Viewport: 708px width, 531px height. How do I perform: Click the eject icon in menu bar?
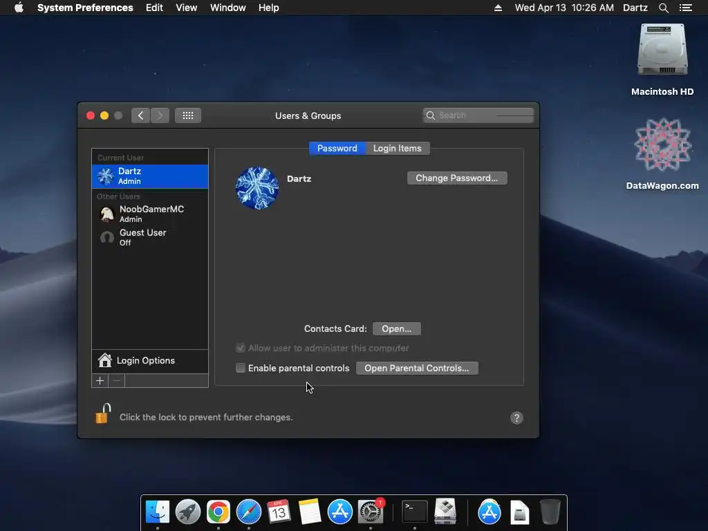pos(498,8)
